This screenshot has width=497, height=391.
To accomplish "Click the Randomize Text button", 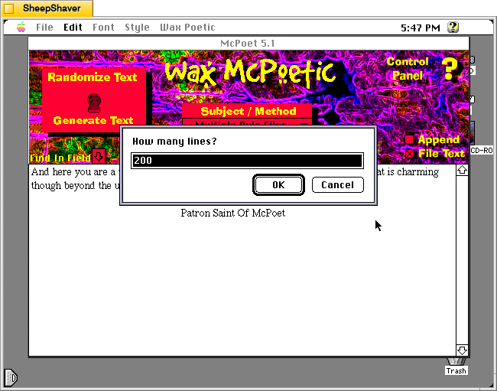I will point(93,77).
